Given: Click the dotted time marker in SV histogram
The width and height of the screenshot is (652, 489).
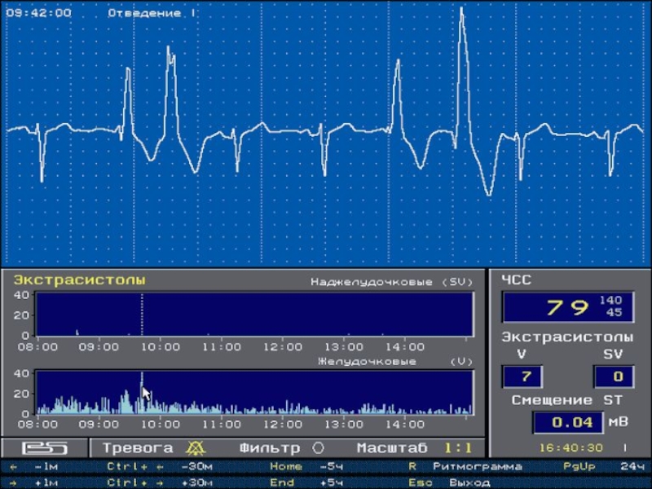Looking at the screenshot, I should click(142, 315).
